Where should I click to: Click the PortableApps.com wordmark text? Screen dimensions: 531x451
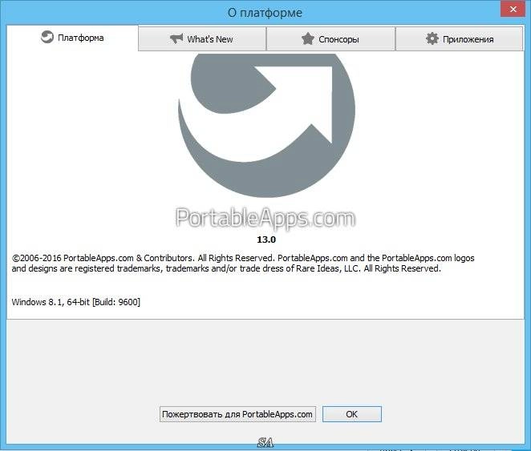(x=265, y=218)
